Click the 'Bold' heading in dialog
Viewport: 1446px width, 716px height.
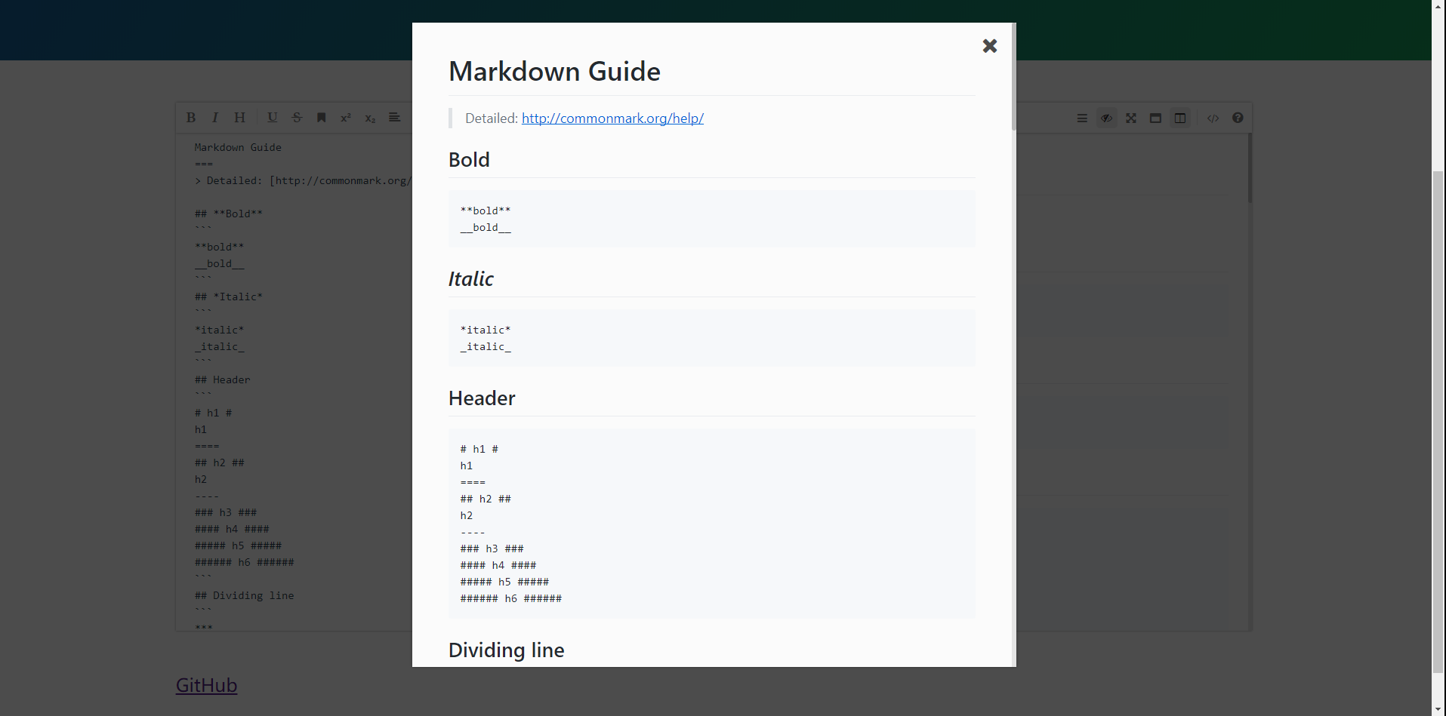[x=469, y=160]
